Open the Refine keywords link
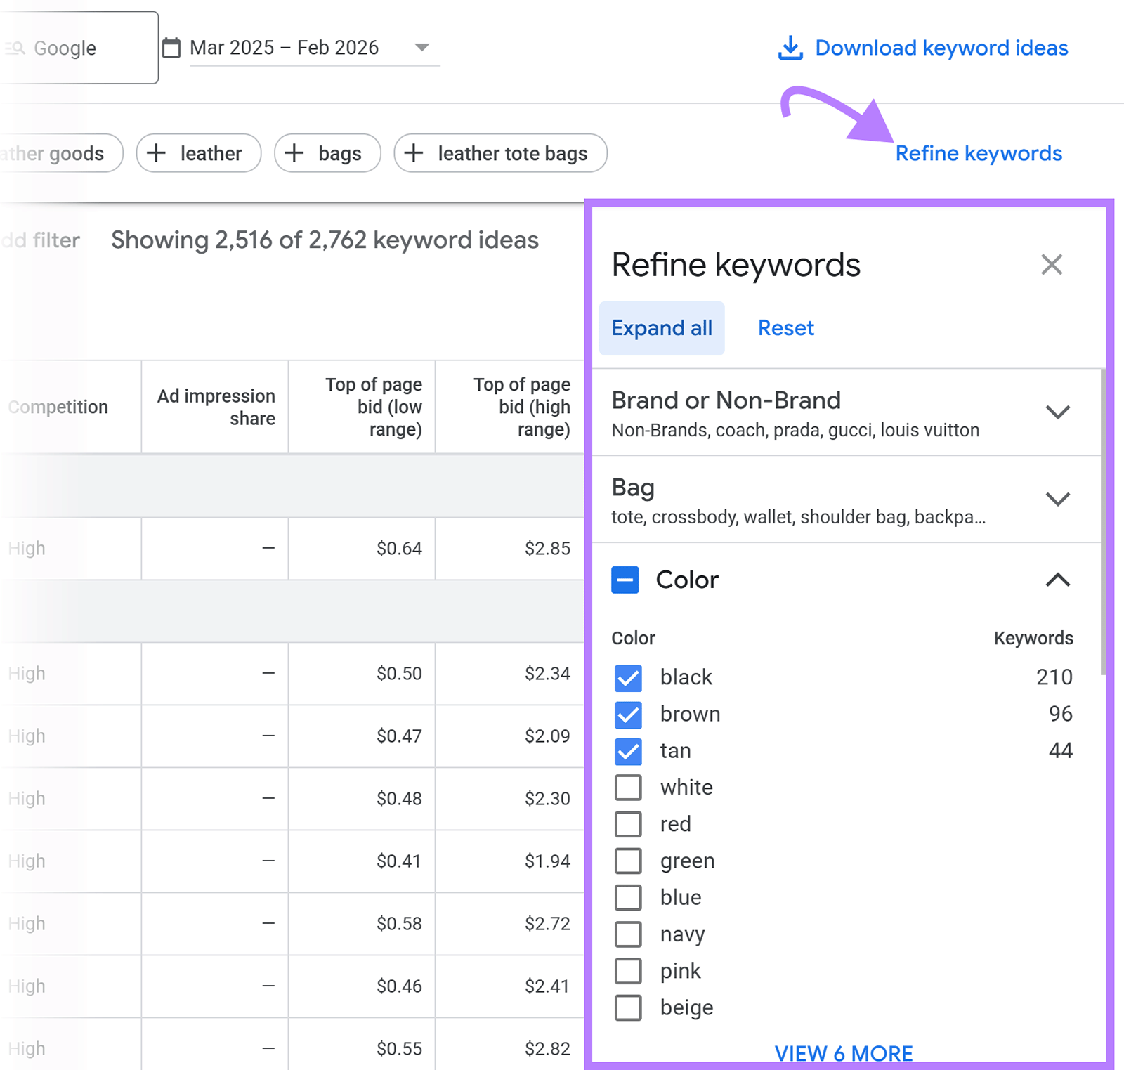This screenshot has width=1124, height=1070. click(978, 153)
